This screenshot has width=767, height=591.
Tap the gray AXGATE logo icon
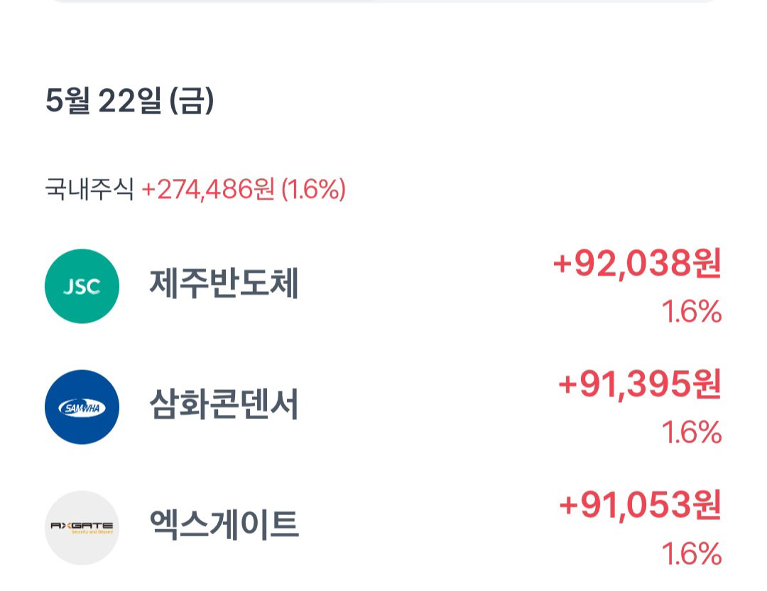coord(82,528)
